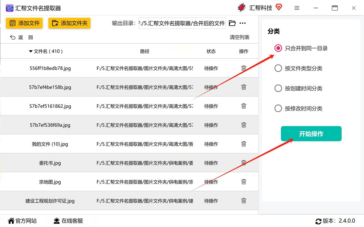This screenshot has height=227, width=364.
Task: Open the hamburger menu in title bar
Action: (297, 8)
